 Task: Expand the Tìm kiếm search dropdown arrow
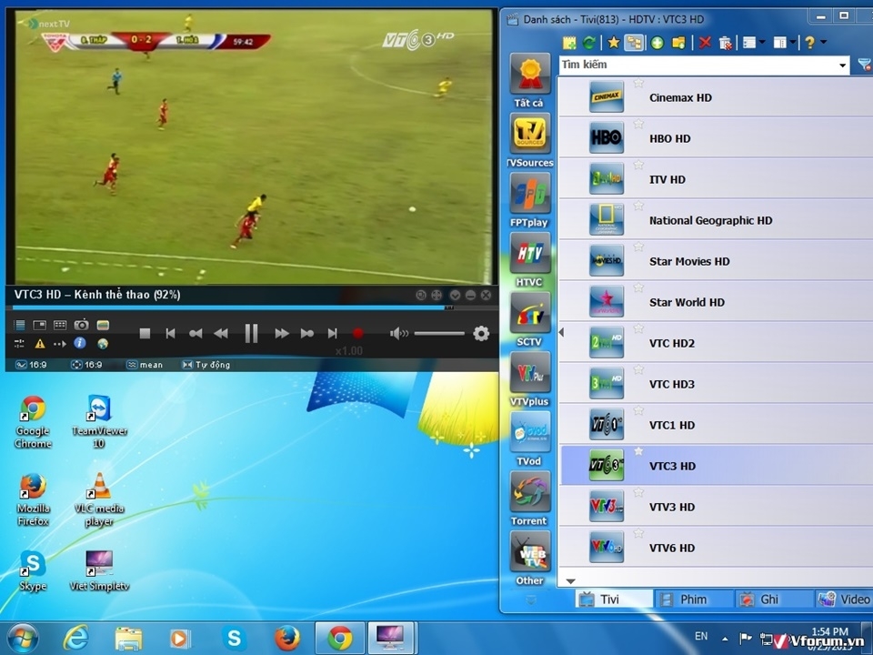coord(843,65)
